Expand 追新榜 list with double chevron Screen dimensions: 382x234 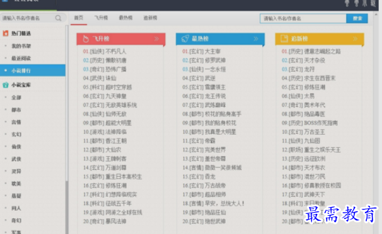(x=355, y=38)
